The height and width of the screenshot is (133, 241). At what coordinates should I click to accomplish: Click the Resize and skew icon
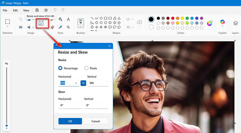click(x=41, y=23)
